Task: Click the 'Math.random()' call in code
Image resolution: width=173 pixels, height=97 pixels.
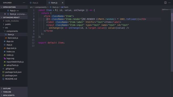Action: [107, 19]
